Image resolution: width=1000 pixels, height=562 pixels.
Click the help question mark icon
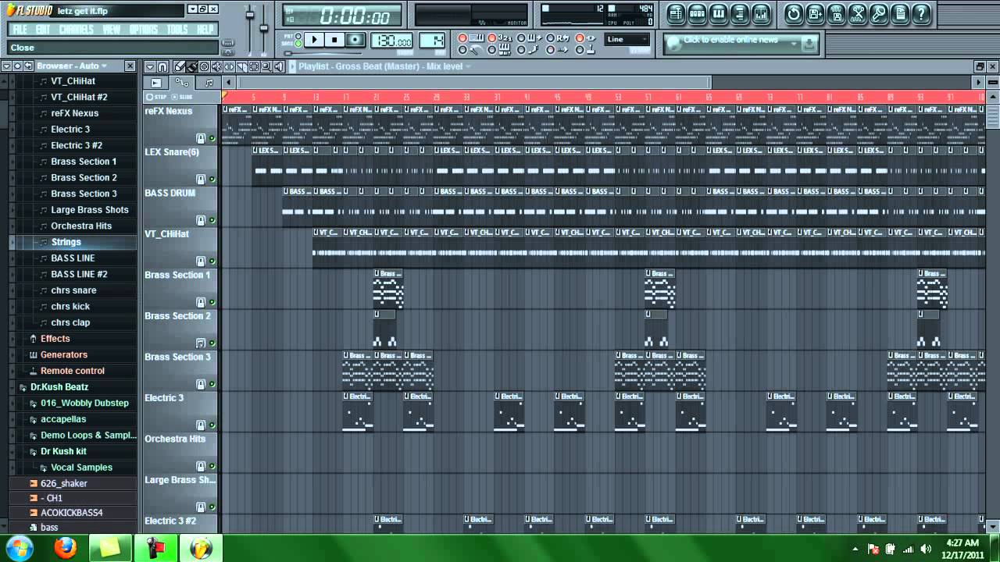[921, 13]
